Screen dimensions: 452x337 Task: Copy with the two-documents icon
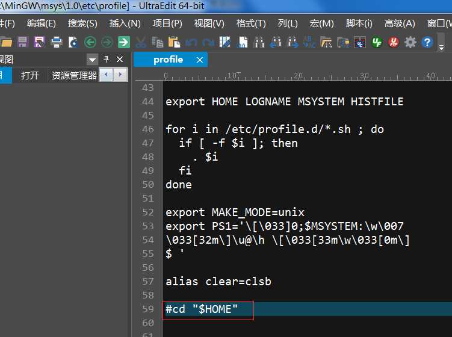click(x=158, y=42)
